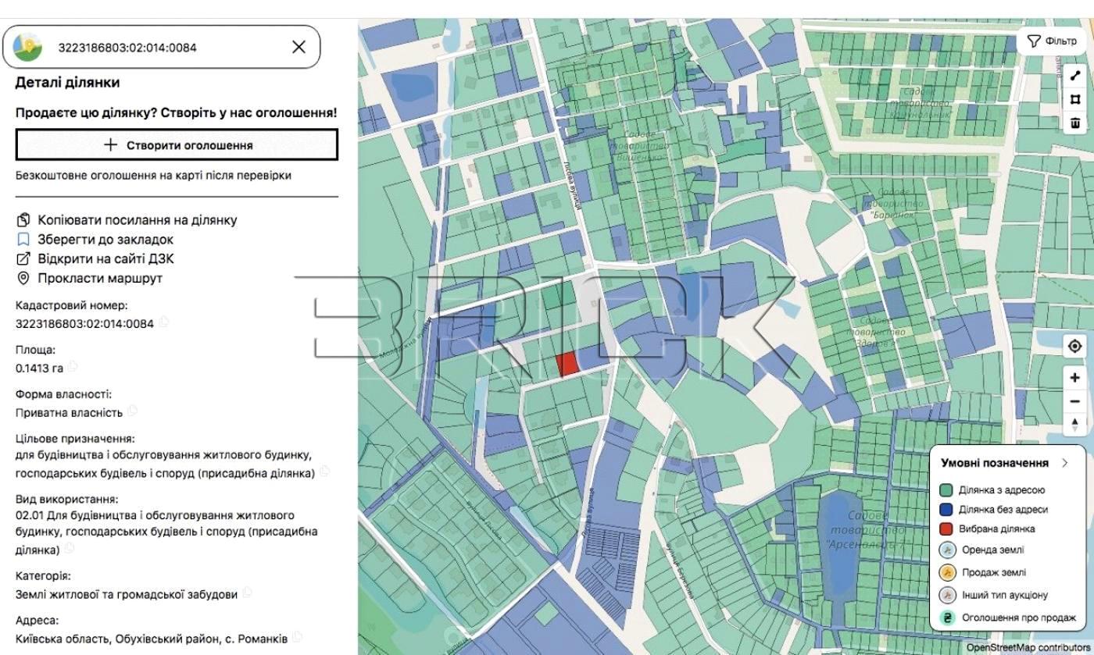The width and height of the screenshot is (1094, 655).
Task: Click the trash icon to delete drawings
Action: point(1075,123)
